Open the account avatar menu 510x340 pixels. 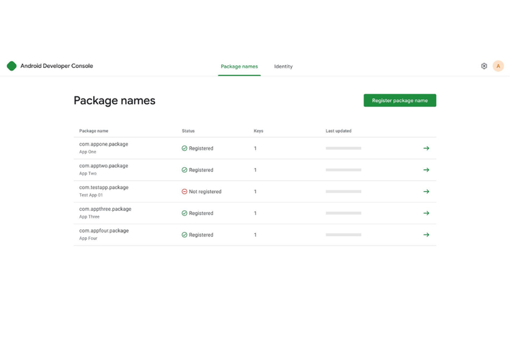point(498,66)
